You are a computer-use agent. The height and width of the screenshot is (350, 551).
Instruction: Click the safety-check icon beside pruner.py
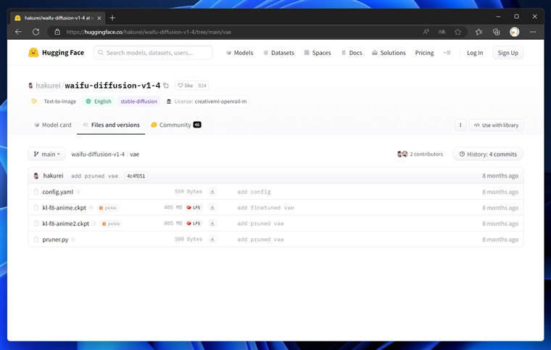pos(73,239)
